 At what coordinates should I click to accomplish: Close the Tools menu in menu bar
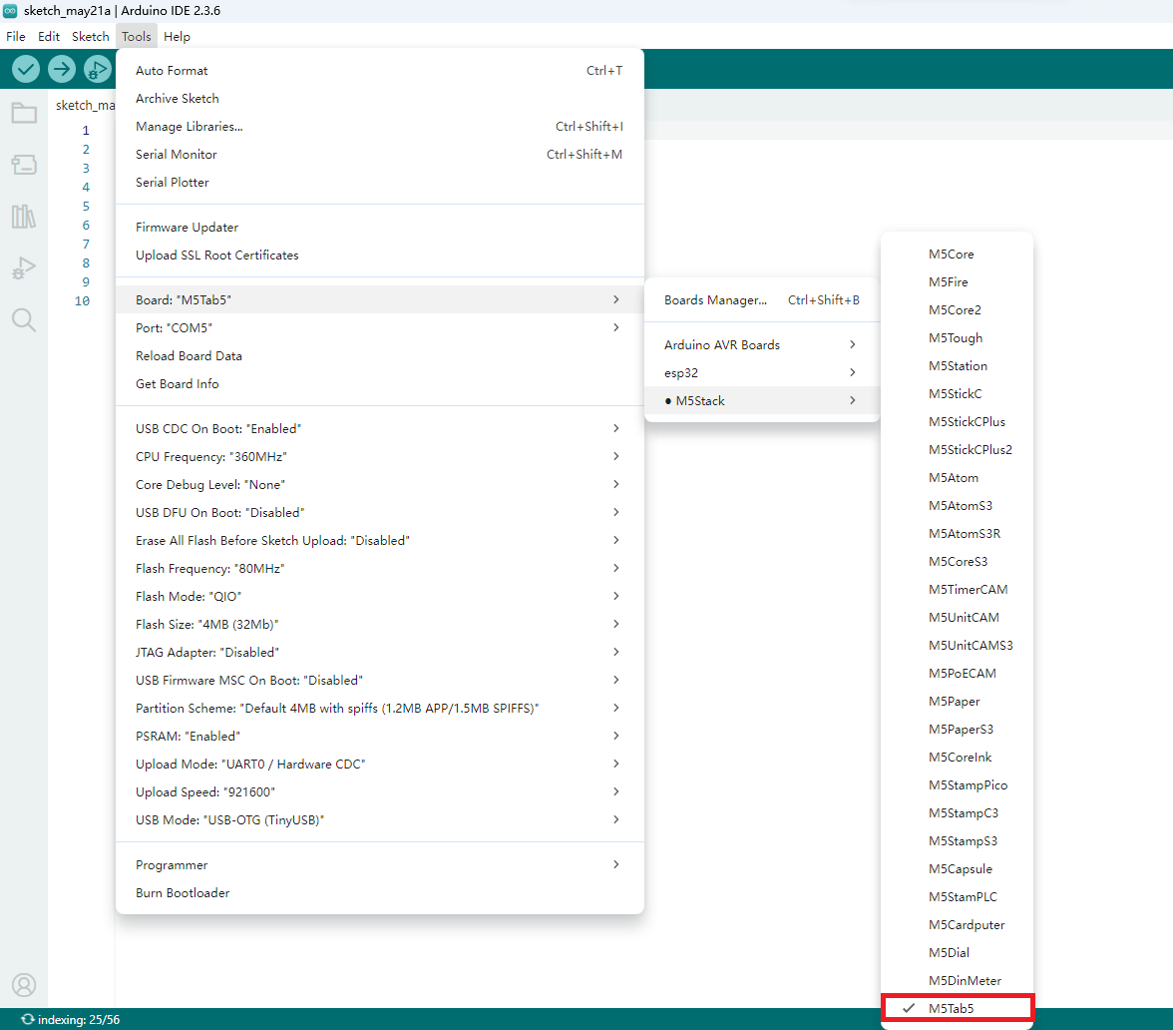coord(136,36)
